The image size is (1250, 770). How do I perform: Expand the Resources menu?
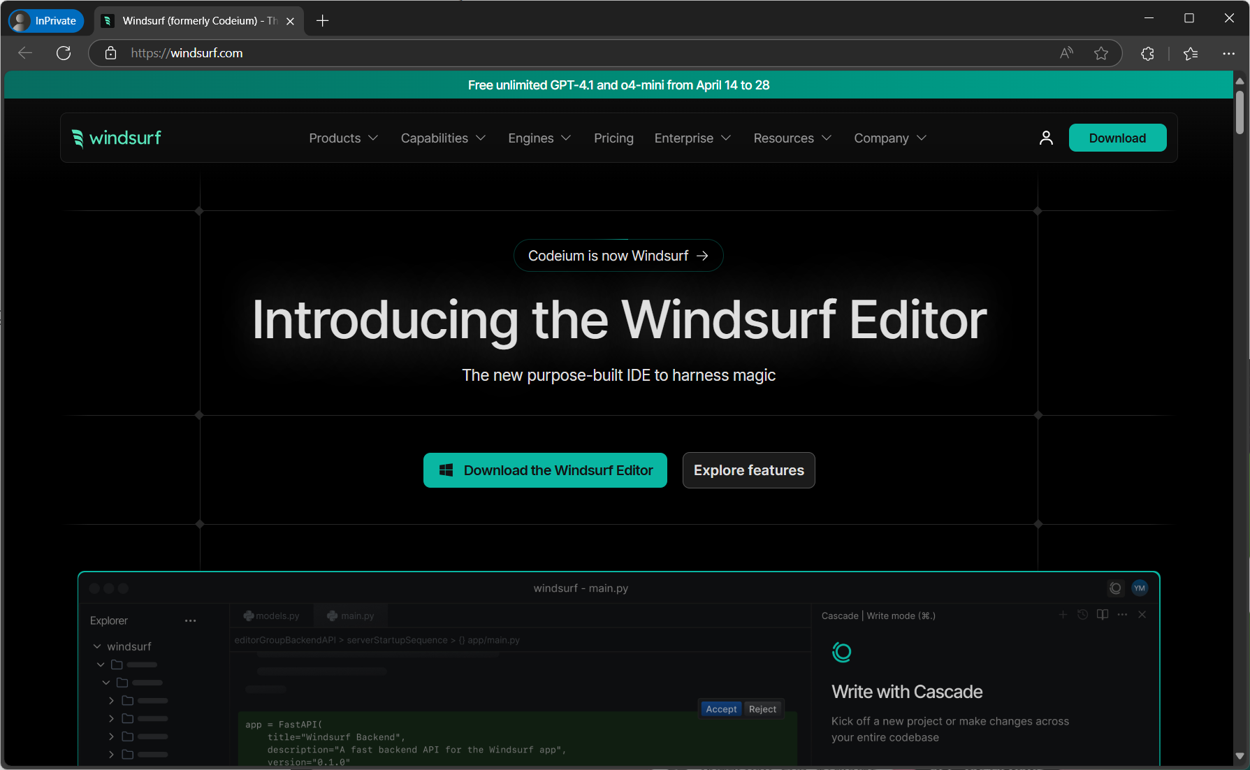pos(792,138)
